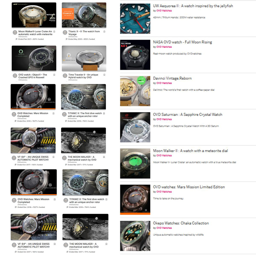The width and height of the screenshot is (256, 256).
Task: Open the first TITANIC X first dive watch title
Action: [x=84, y=115]
